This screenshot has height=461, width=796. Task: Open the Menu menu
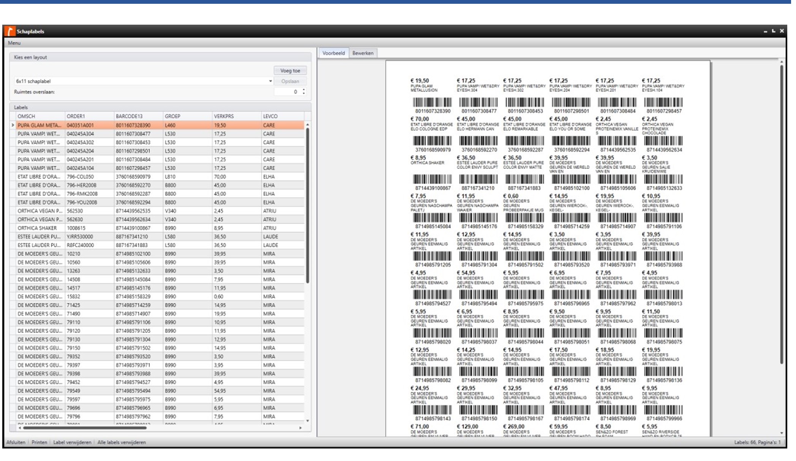pos(14,43)
